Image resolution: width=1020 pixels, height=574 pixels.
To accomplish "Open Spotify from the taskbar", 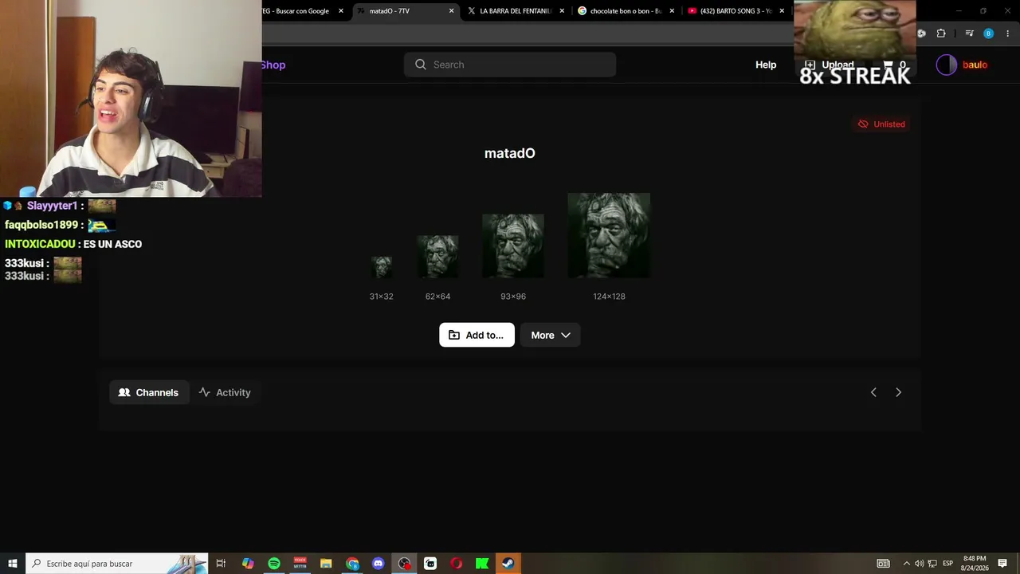I will click(x=274, y=564).
